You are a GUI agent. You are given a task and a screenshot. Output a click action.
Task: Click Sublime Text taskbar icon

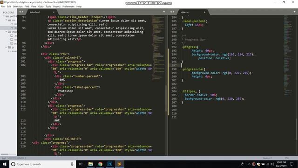[x=119, y=164]
